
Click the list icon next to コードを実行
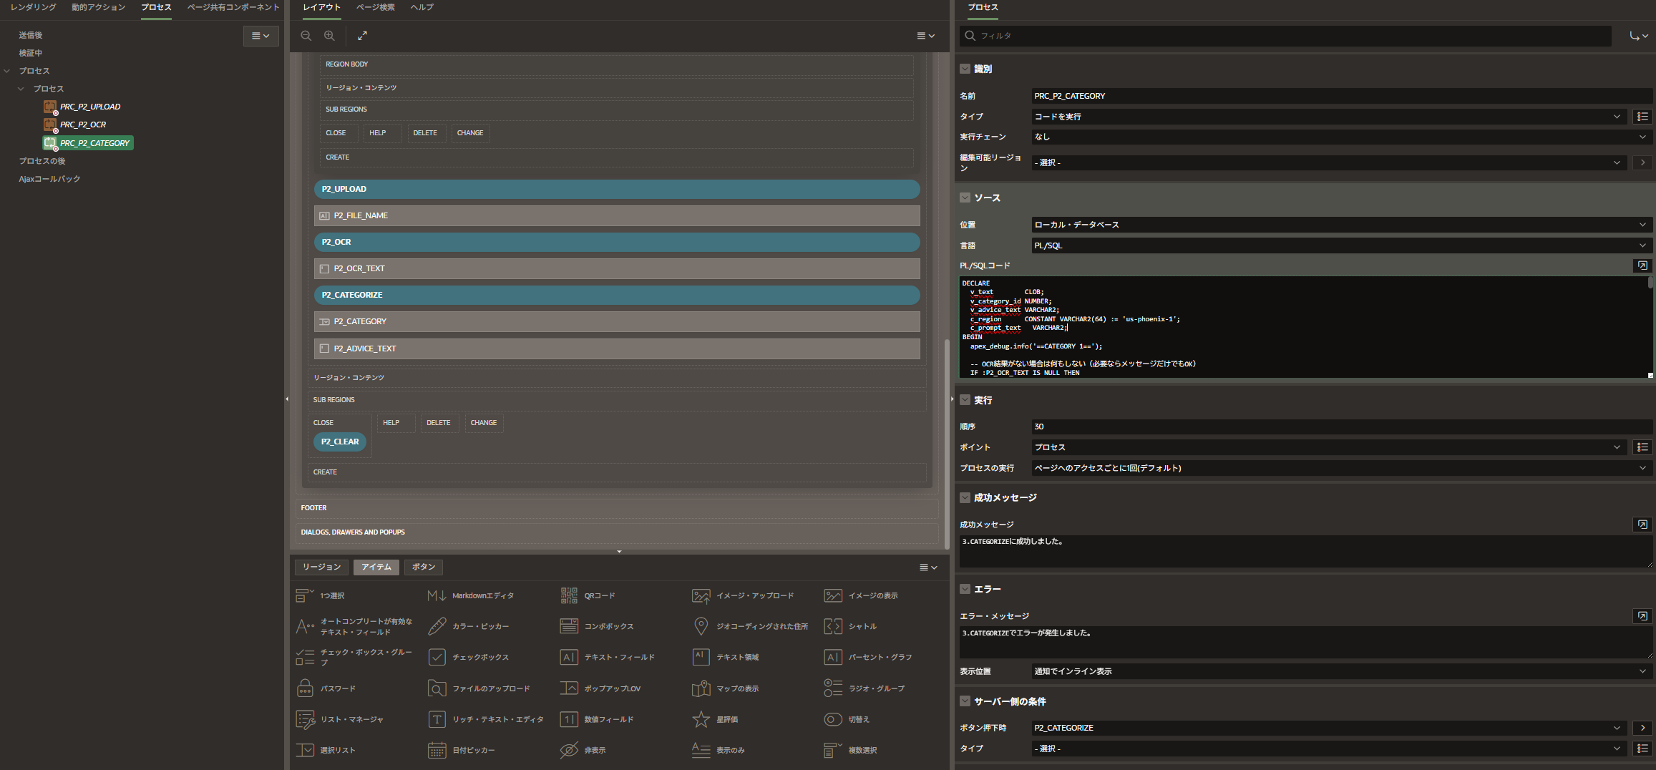[1642, 117]
